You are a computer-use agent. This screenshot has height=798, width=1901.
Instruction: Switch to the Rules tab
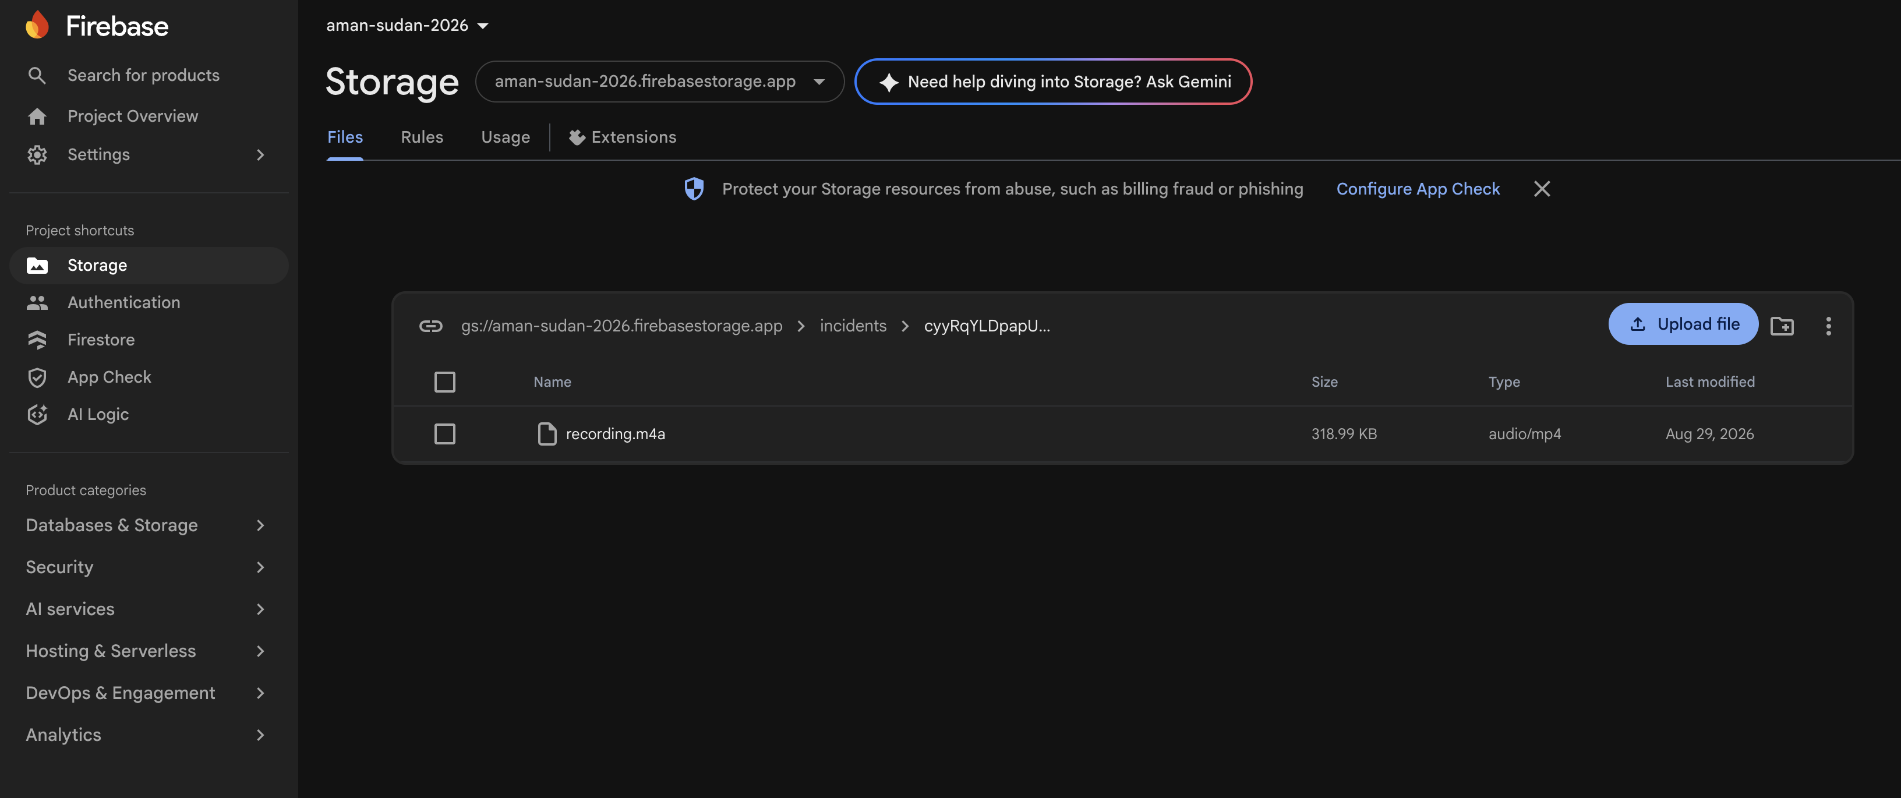(422, 137)
